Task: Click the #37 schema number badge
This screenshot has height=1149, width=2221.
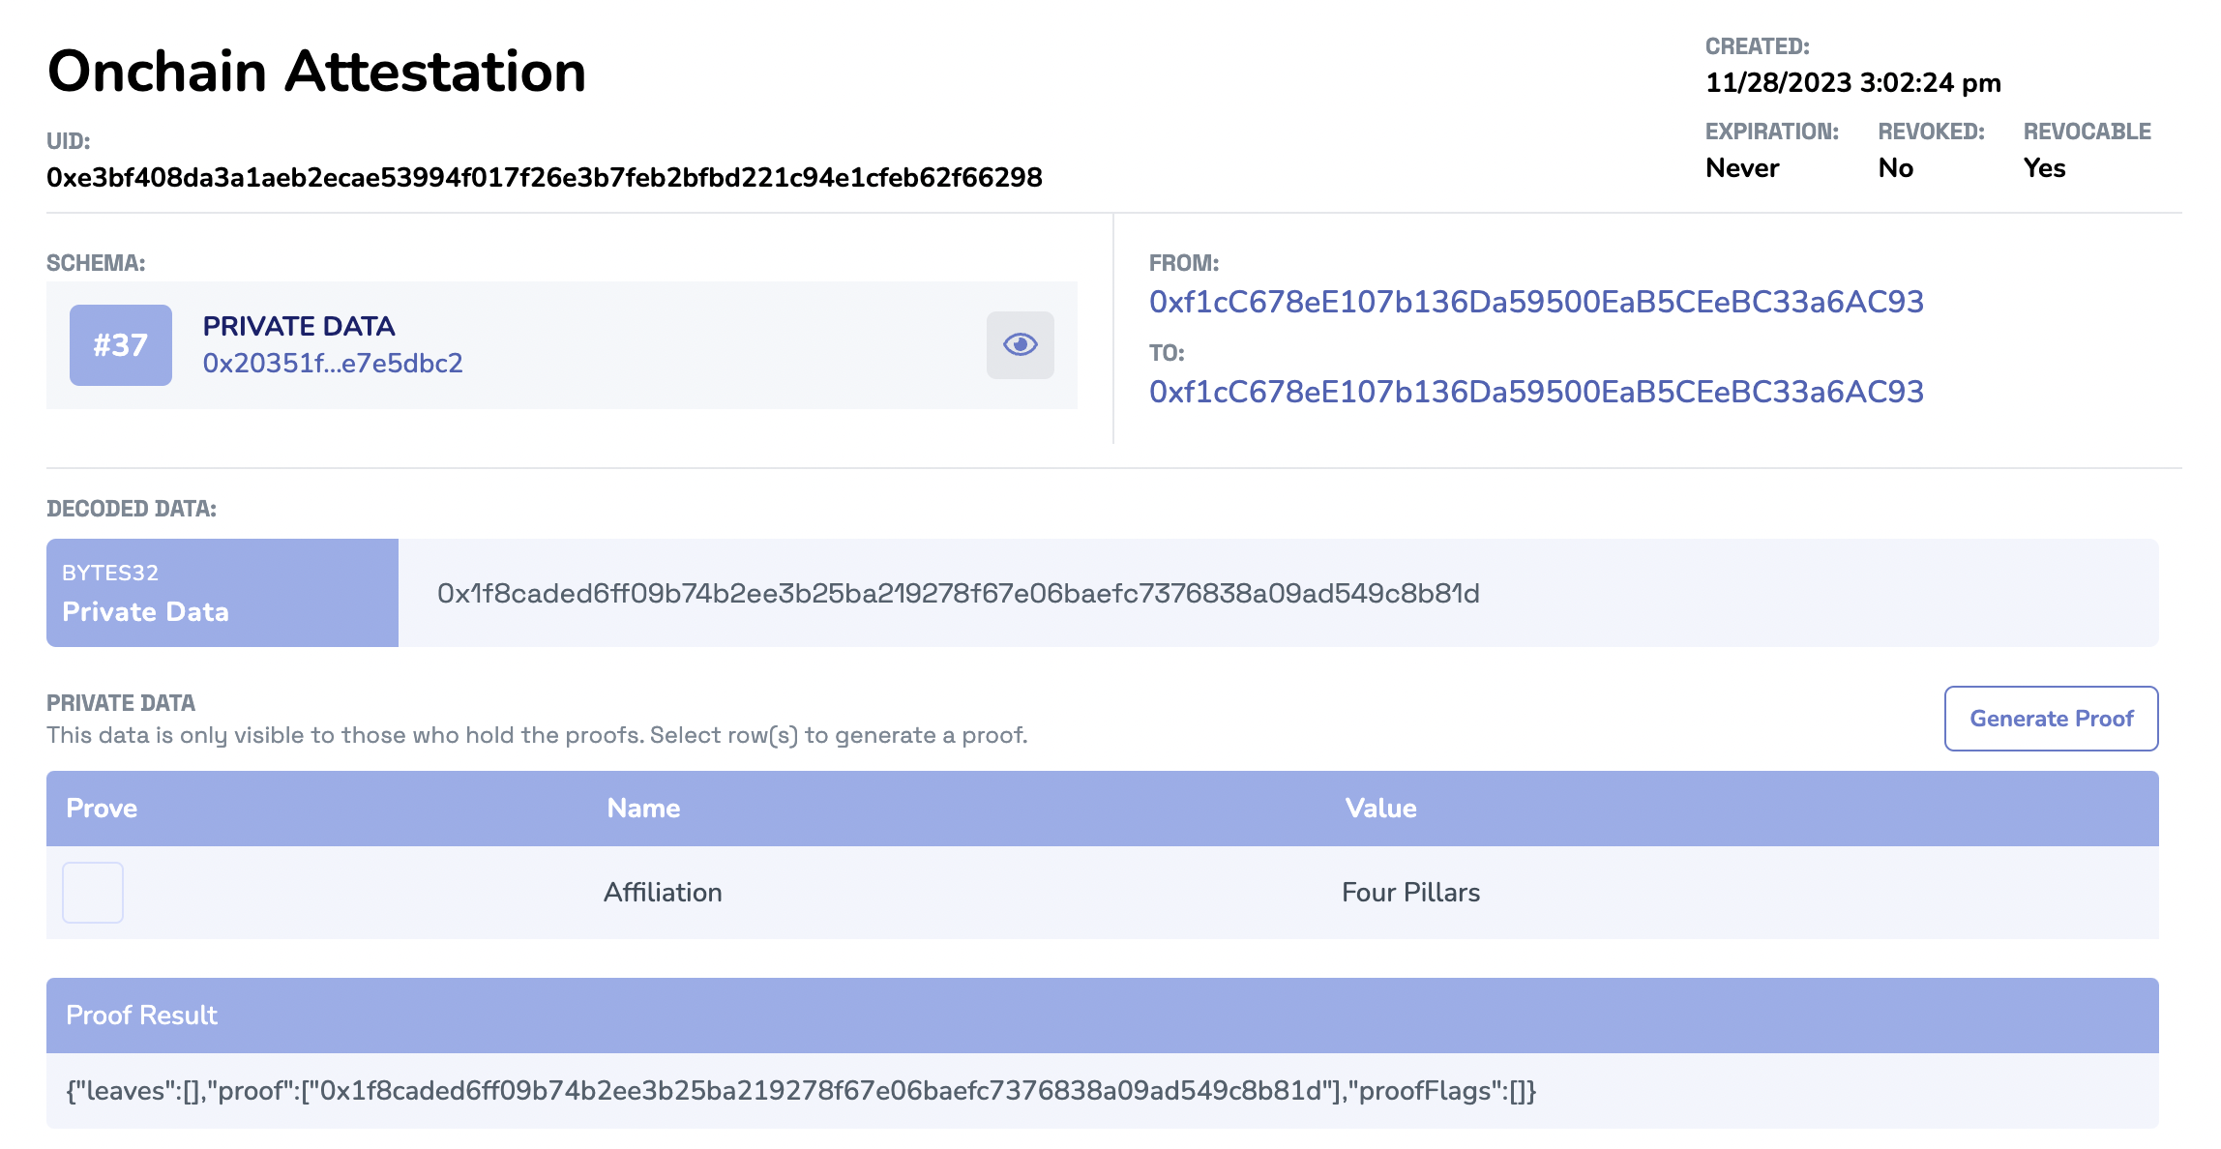Action: coord(121,345)
